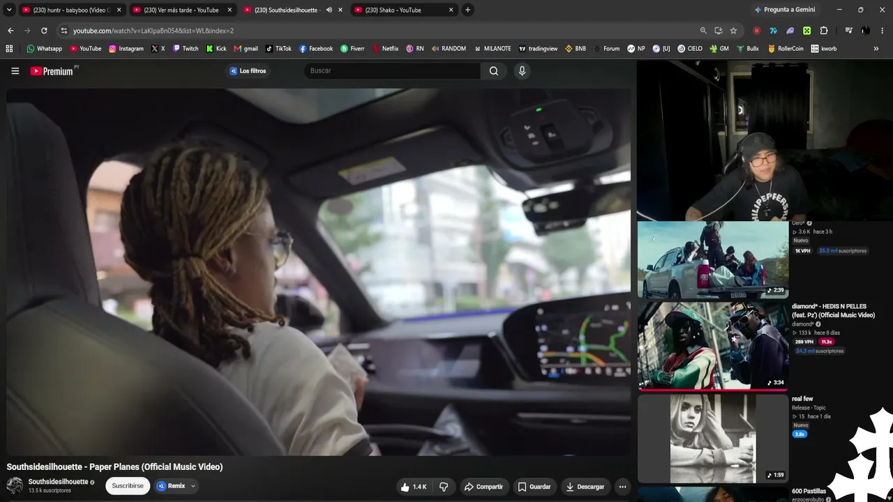Like the video with thumbs up
Viewport: 893px width, 502px height.
413,487
